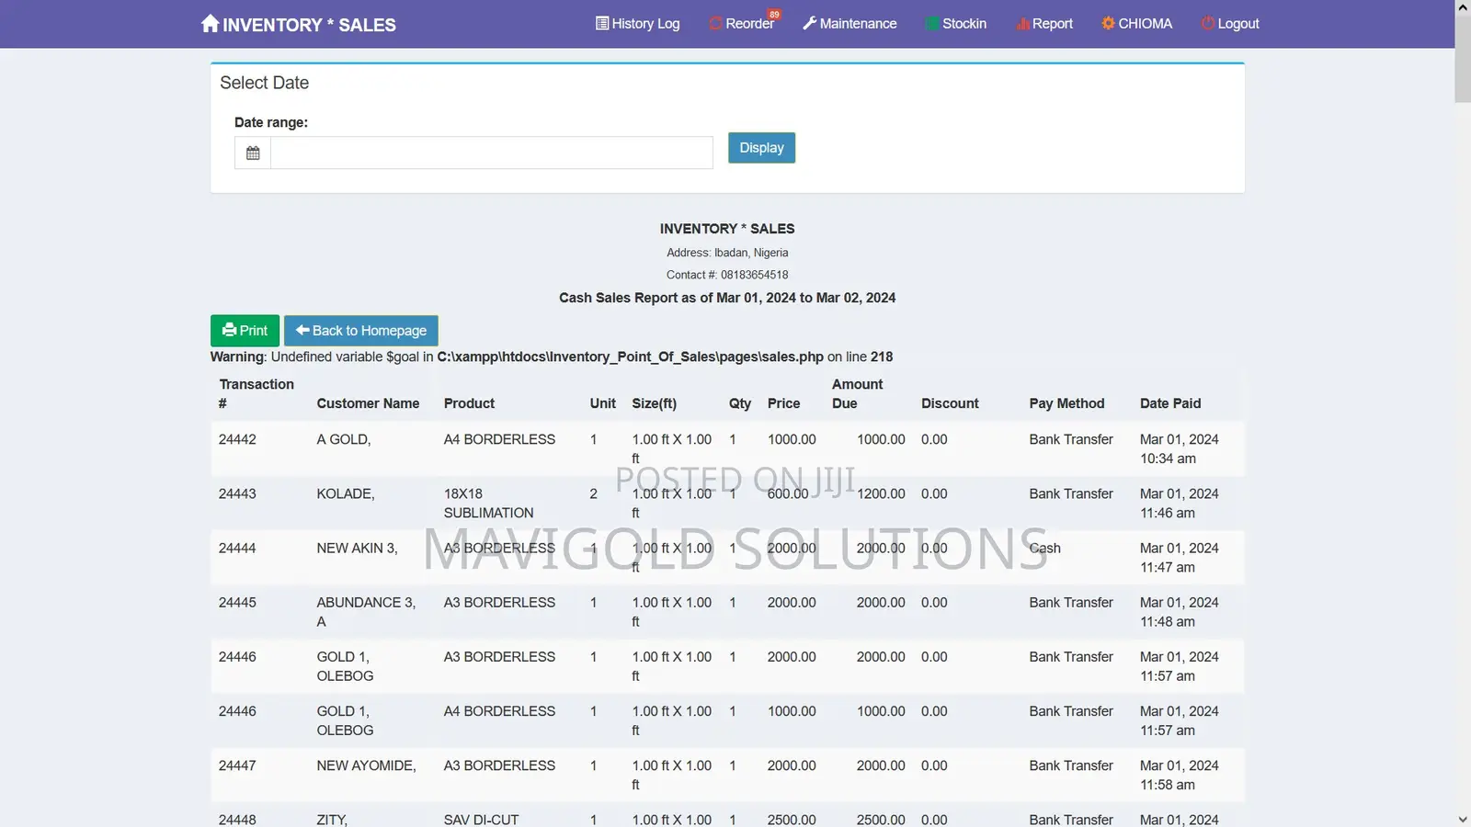The image size is (1471, 827).
Task: Open History Log menu item
Action: 637,24
